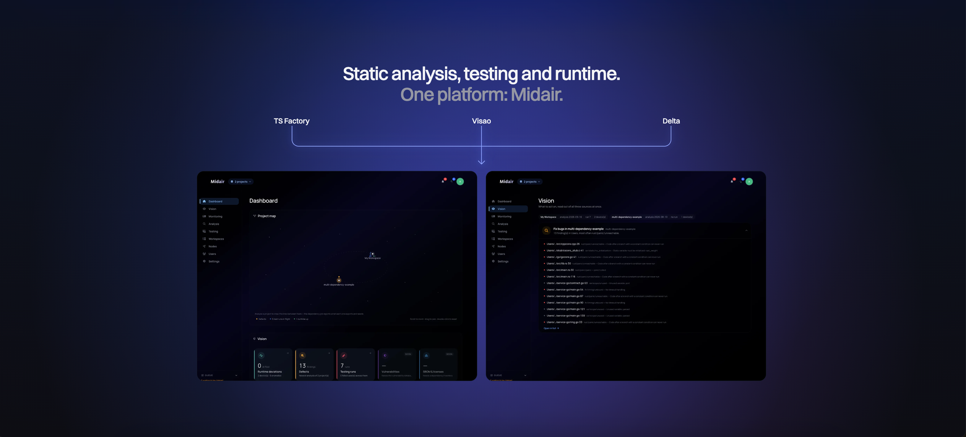Screen dimensions: 966x437
Task: Open the bell notifications in the Dashboard panel
Action: (443, 181)
